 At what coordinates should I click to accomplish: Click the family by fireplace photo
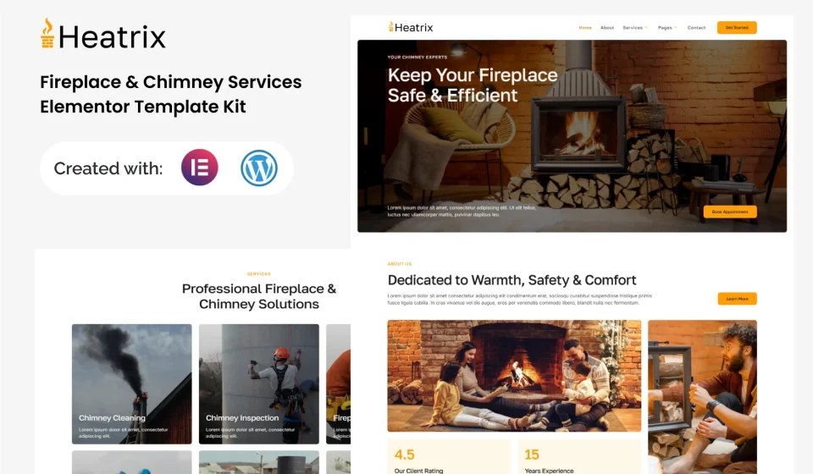coord(514,375)
